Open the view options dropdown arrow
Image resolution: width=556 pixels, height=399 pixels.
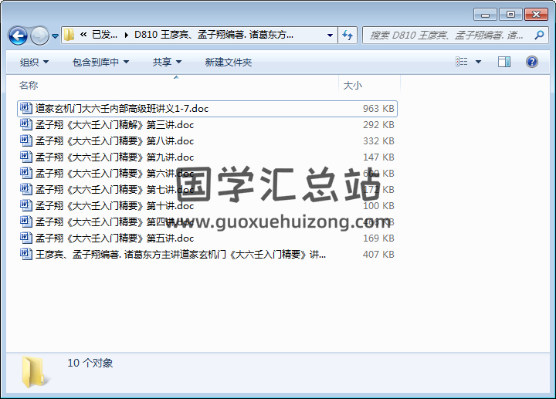point(478,62)
